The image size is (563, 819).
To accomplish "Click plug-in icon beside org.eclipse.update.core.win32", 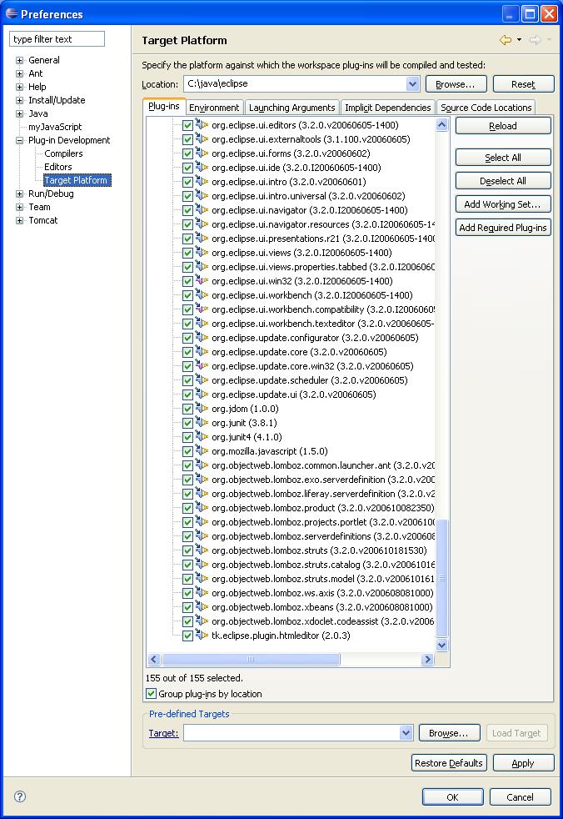I will coord(202,366).
